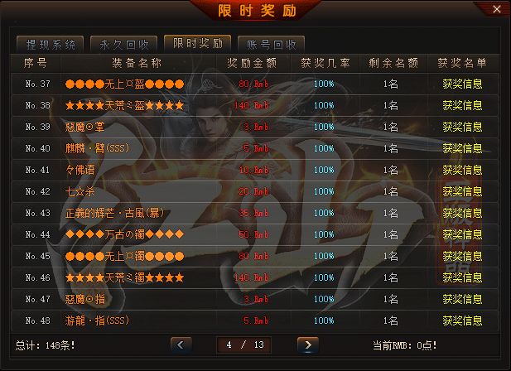511x371 pixels.
Task: Select the 惡魔⊙掌 equipment entry
Action: (x=84, y=127)
